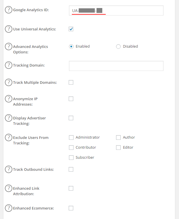Viewport: 179px width, 219px height.
Task: Open help for Enhanced Link Attribution
Action: [9, 188]
